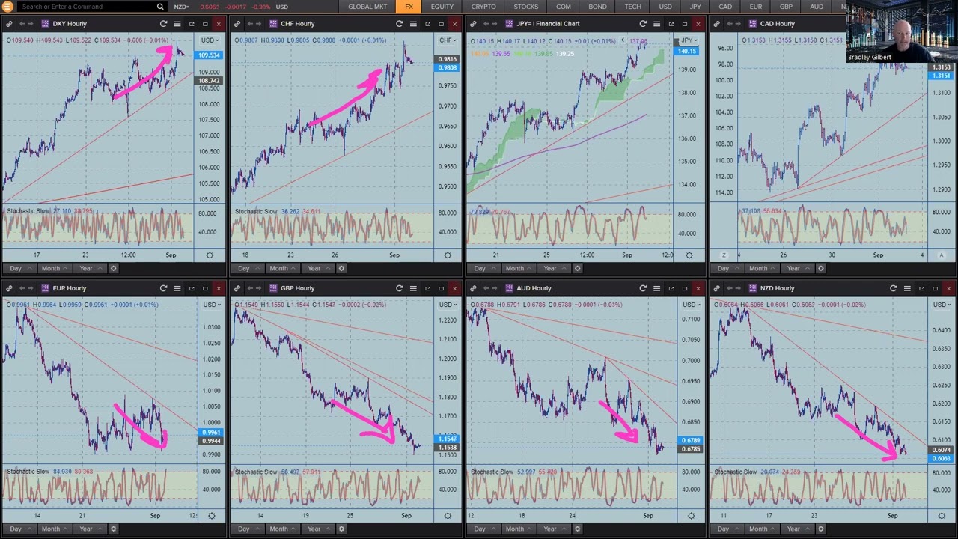Screen dimensions: 958x539
Task: Refresh the EUR Hourly chart
Action: click(164, 288)
